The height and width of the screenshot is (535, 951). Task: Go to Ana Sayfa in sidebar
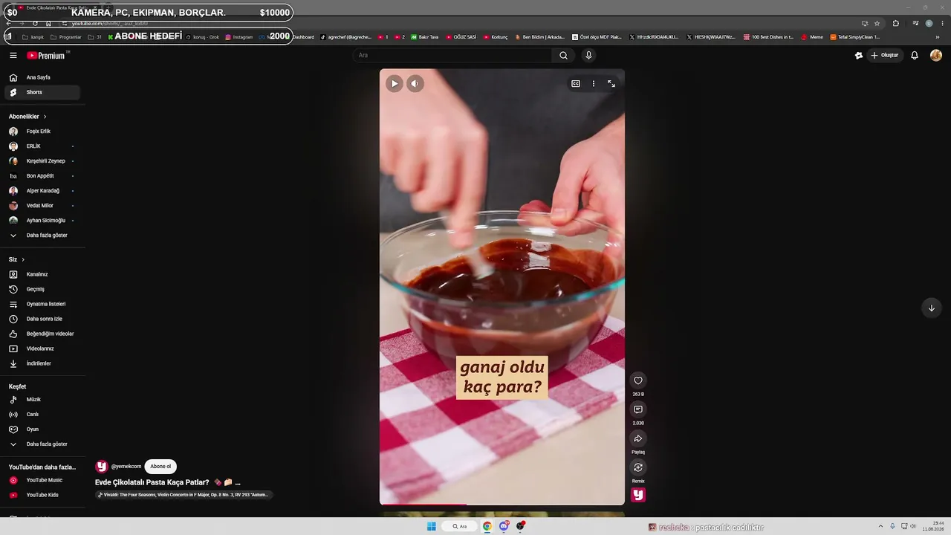43,77
